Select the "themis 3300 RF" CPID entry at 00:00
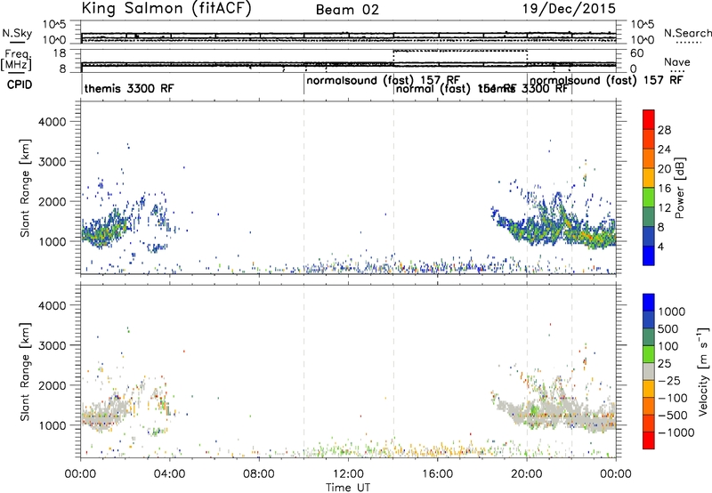Image resolution: width=712 pixels, height=493 pixels. 129,88
